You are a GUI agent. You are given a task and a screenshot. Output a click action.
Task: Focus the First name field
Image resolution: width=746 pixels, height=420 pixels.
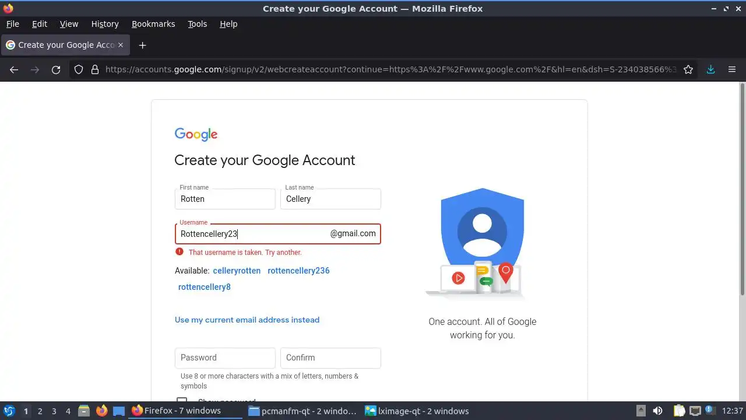coord(225,199)
